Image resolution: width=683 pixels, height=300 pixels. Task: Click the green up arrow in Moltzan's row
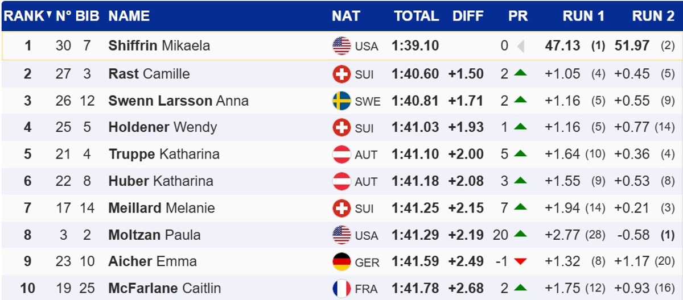pyautogui.click(x=520, y=235)
